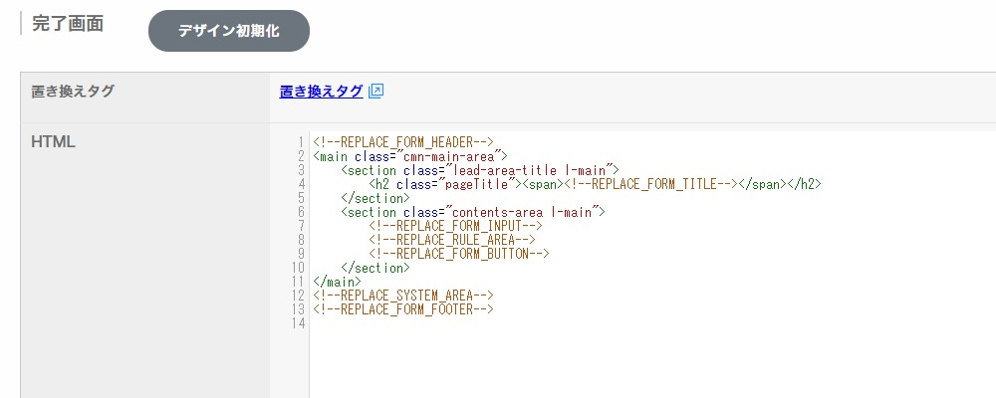
Task: Click the HTML row label
Action: [54, 142]
